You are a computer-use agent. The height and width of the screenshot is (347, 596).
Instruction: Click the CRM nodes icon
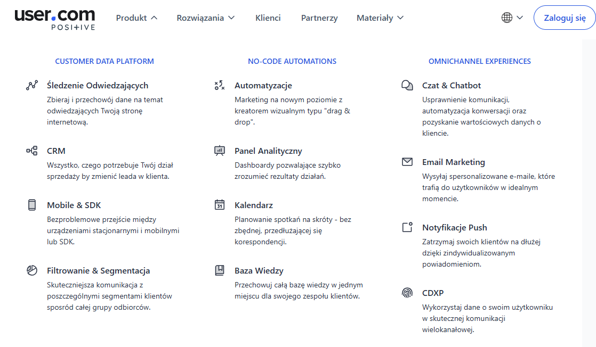(32, 151)
